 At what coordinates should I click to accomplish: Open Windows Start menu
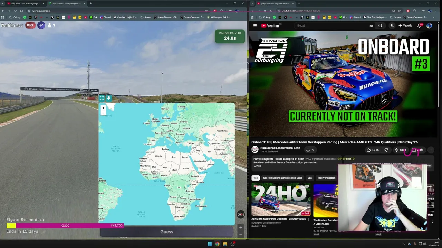tap(209, 244)
